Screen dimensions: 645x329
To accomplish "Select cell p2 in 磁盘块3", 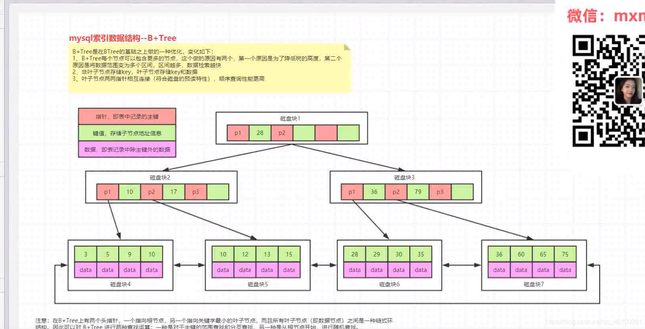I will click(396, 192).
